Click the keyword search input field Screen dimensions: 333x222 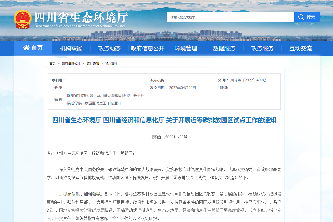point(230,17)
